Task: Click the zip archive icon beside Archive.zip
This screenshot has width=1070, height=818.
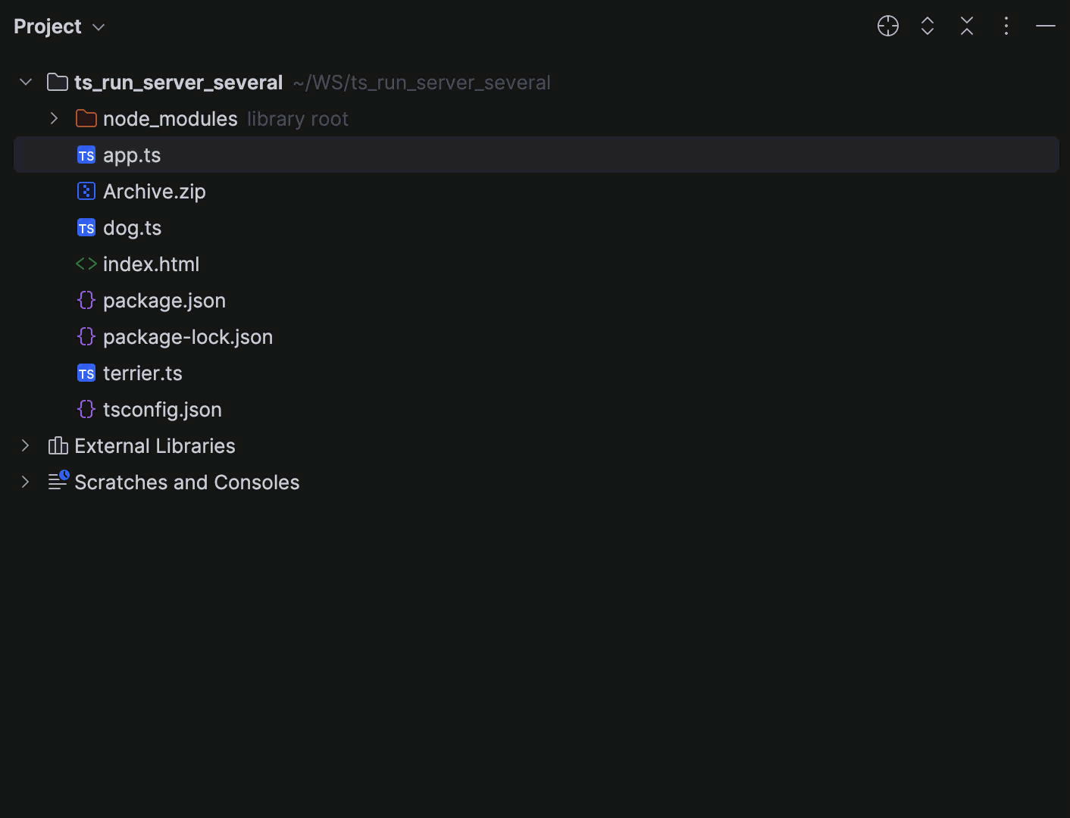Action: pyautogui.click(x=86, y=191)
